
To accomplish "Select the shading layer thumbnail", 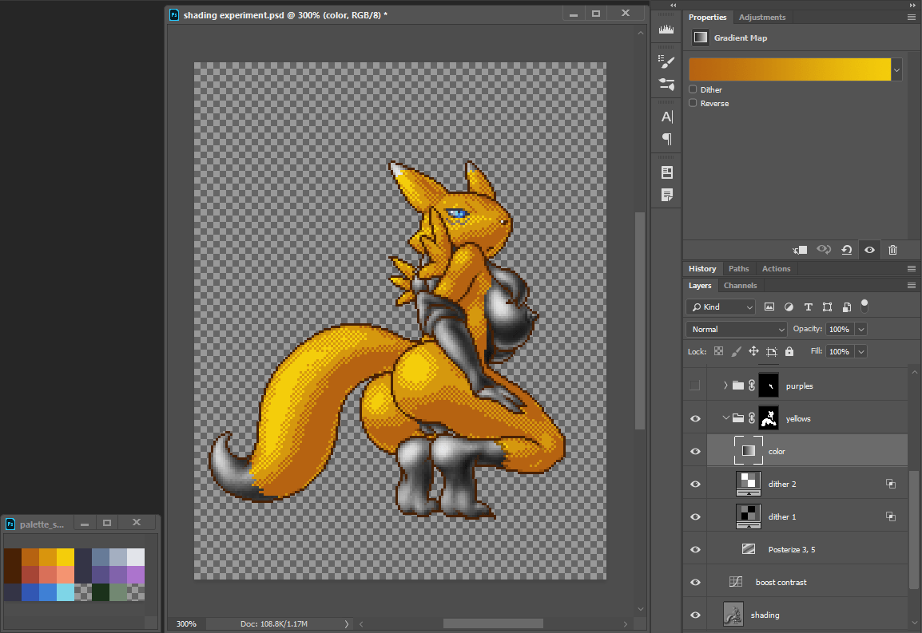I will coord(733,615).
